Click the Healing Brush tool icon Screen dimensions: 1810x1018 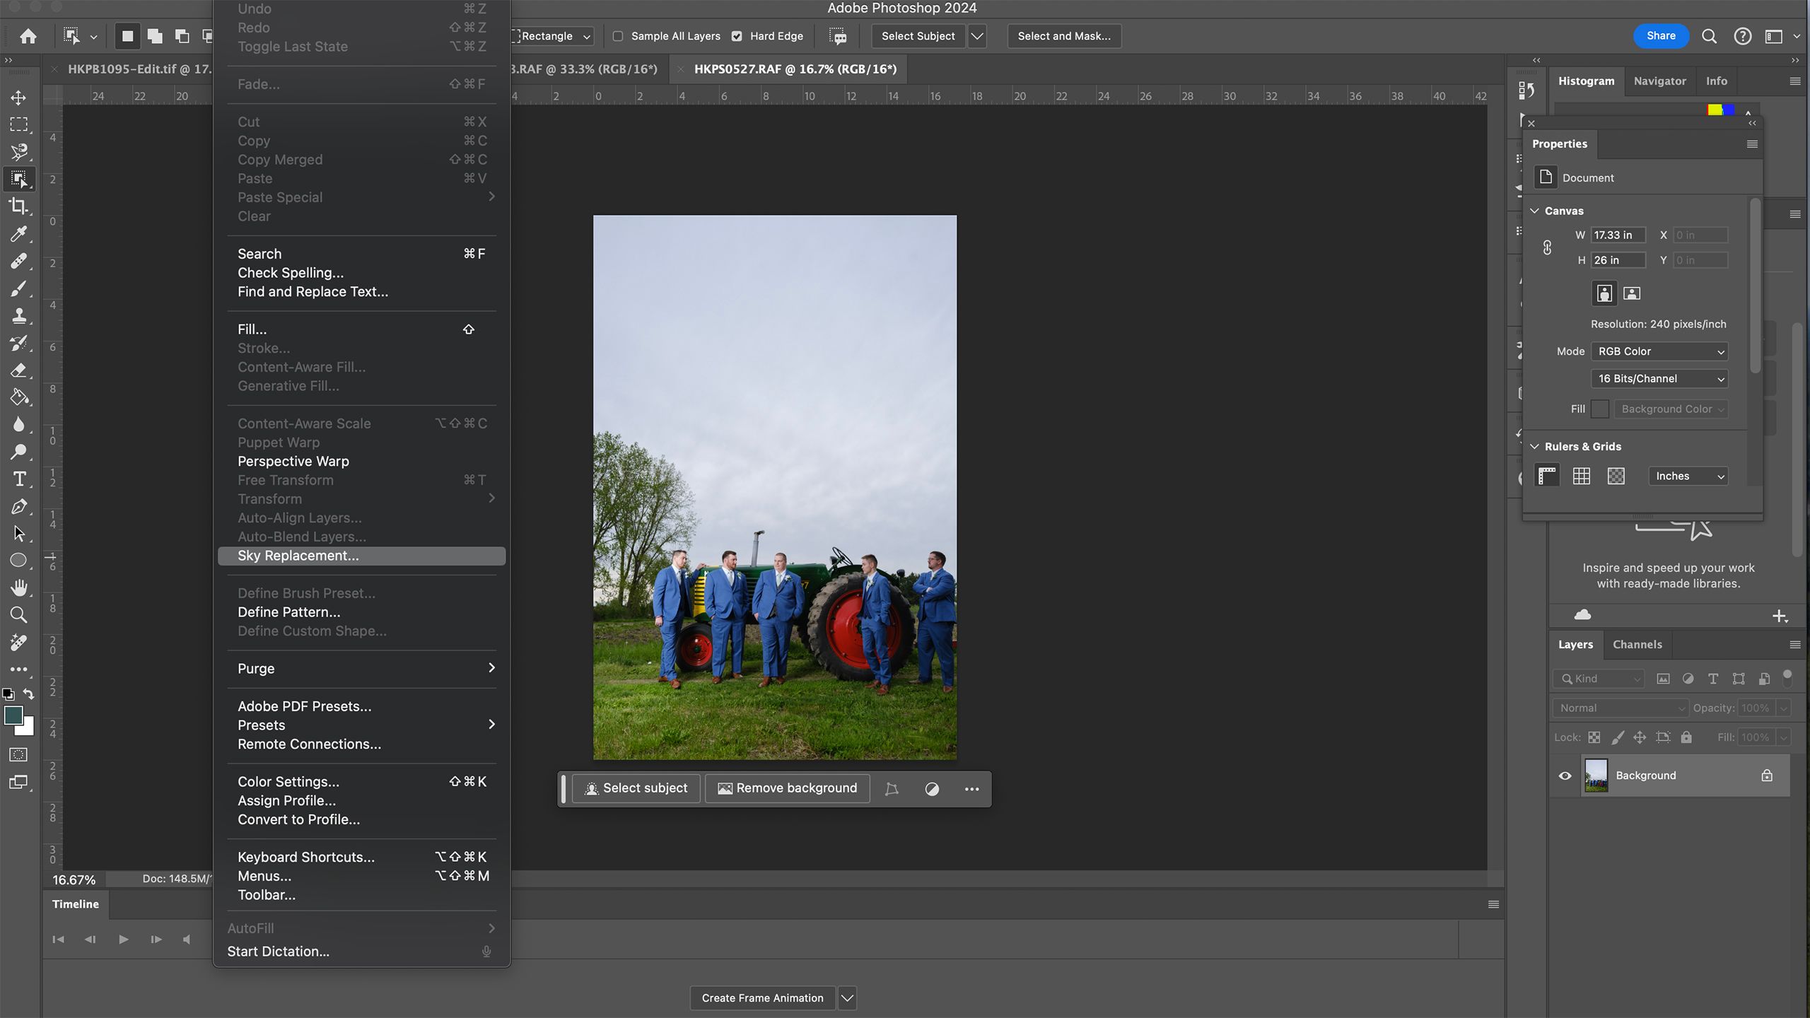18,261
